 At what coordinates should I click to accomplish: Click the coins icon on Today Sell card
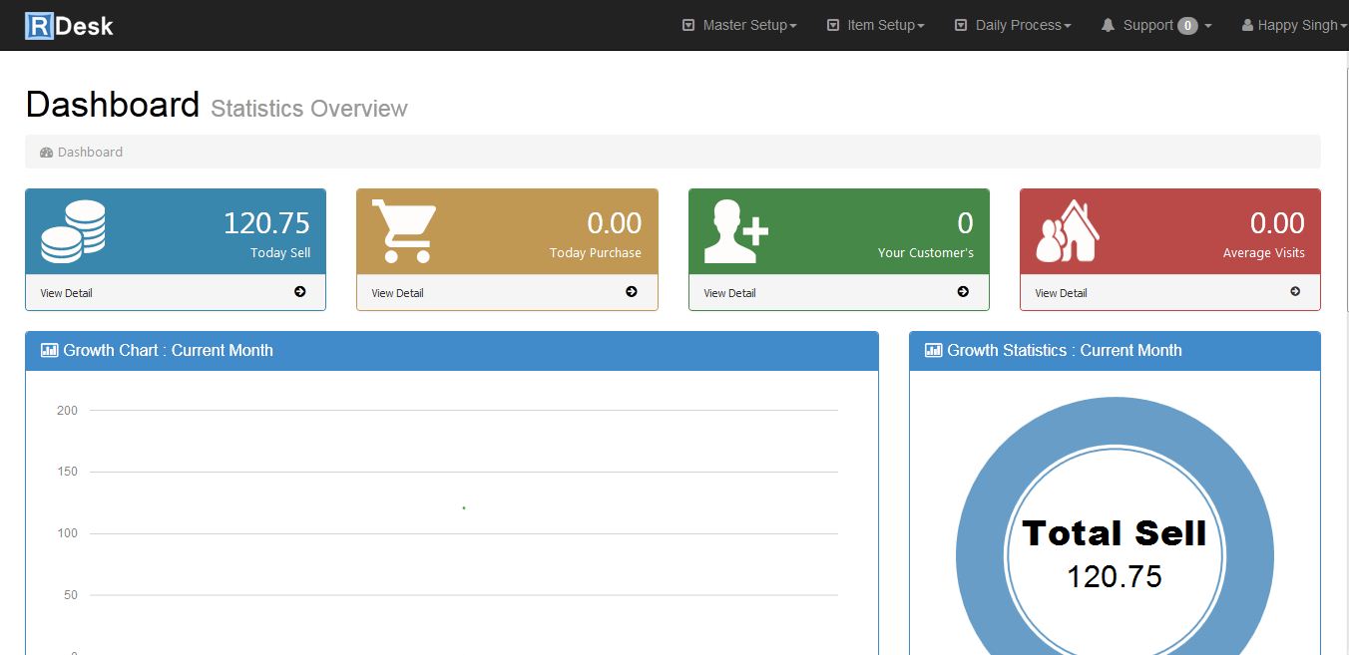point(73,231)
